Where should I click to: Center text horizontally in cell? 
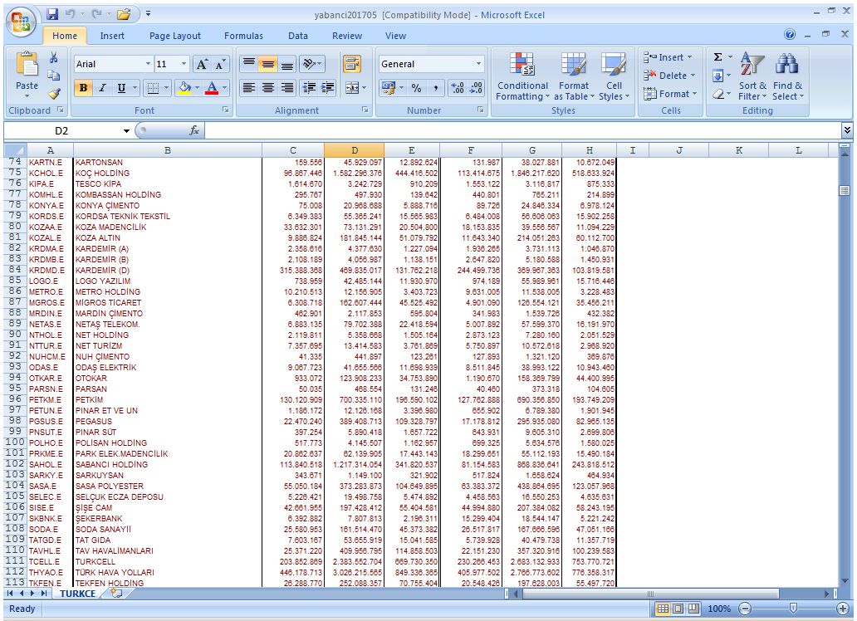coord(267,87)
